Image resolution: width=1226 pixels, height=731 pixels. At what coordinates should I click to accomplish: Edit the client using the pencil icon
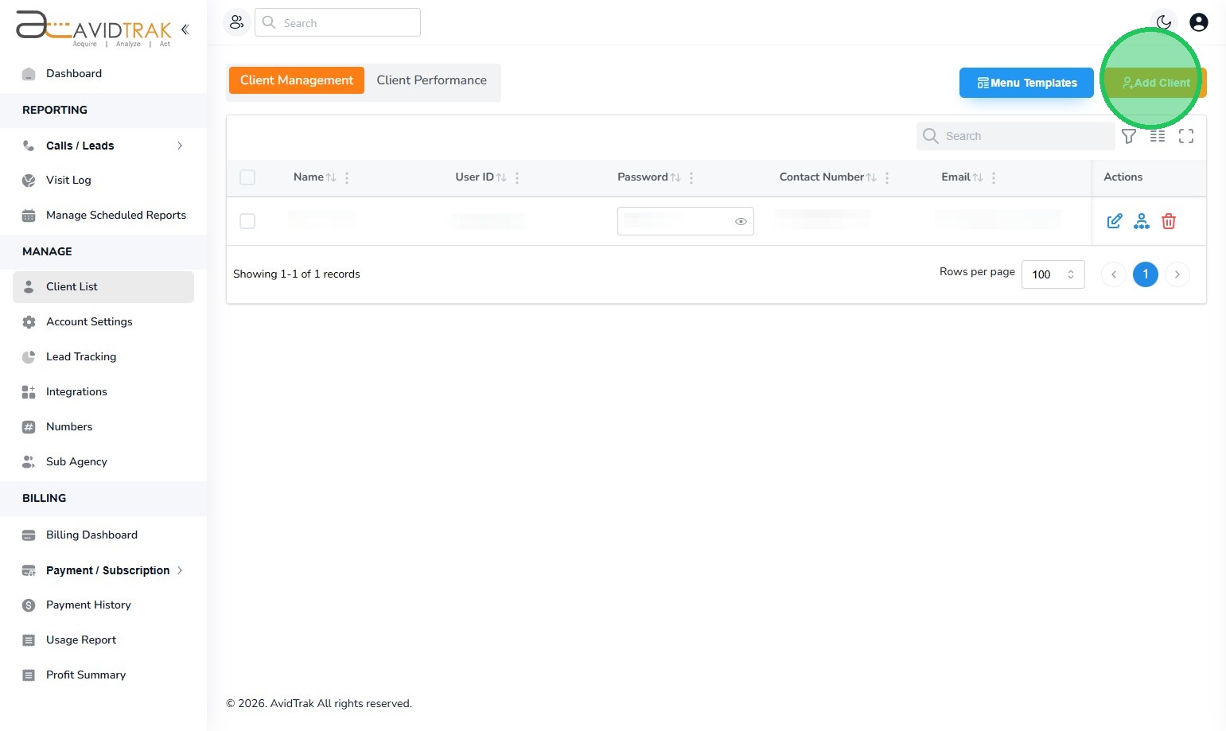pyautogui.click(x=1115, y=221)
